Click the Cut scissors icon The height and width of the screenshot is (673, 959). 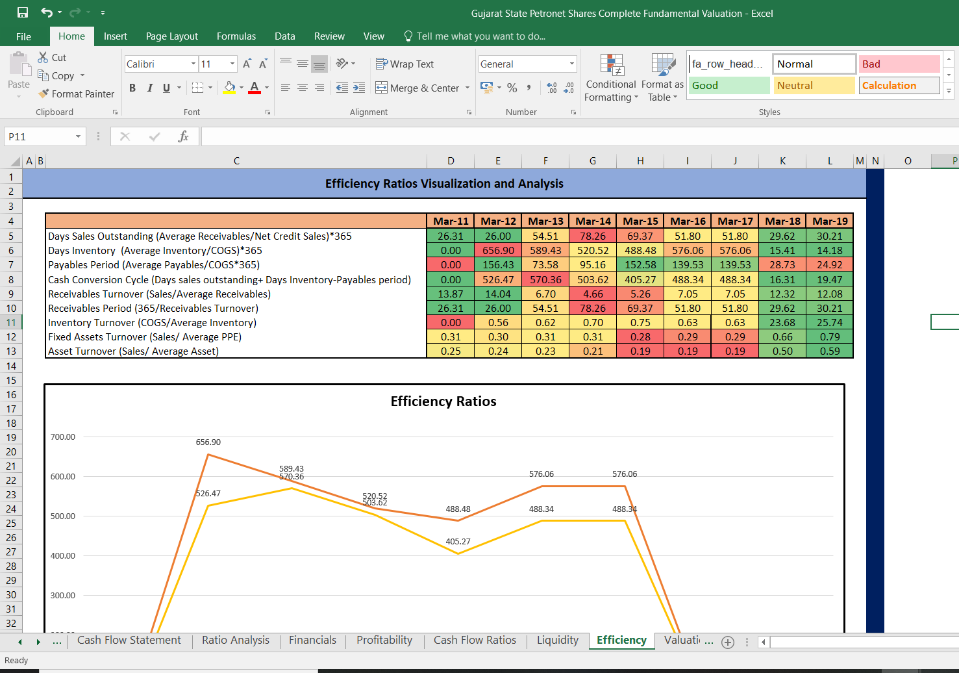point(44,57)
